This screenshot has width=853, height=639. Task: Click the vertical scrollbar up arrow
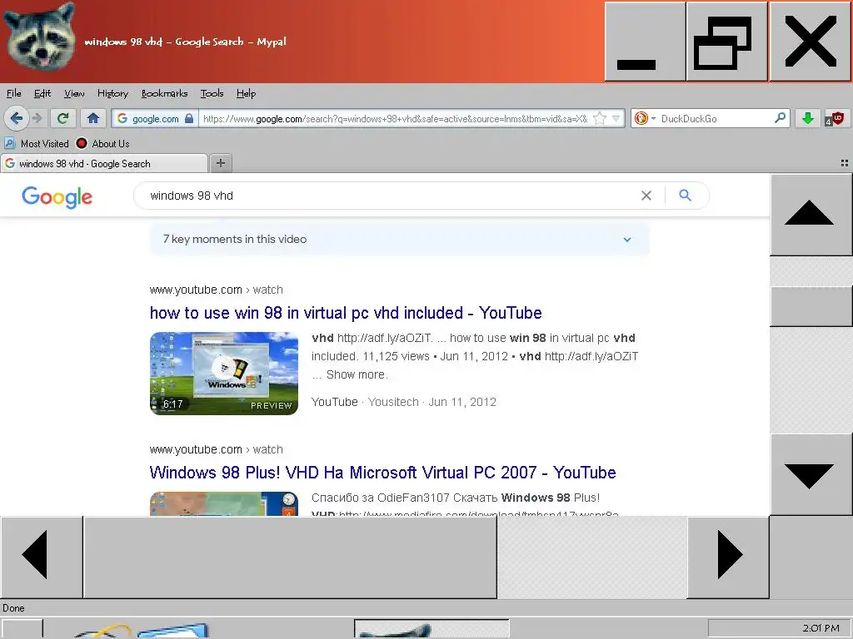[811, 215]
